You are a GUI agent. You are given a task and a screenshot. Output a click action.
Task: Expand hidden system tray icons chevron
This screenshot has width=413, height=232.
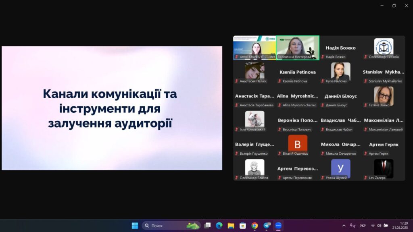344,226
